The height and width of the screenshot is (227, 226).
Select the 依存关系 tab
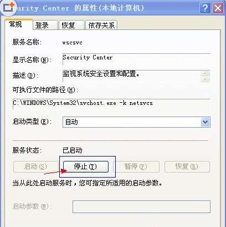click(x=101, y=25)
